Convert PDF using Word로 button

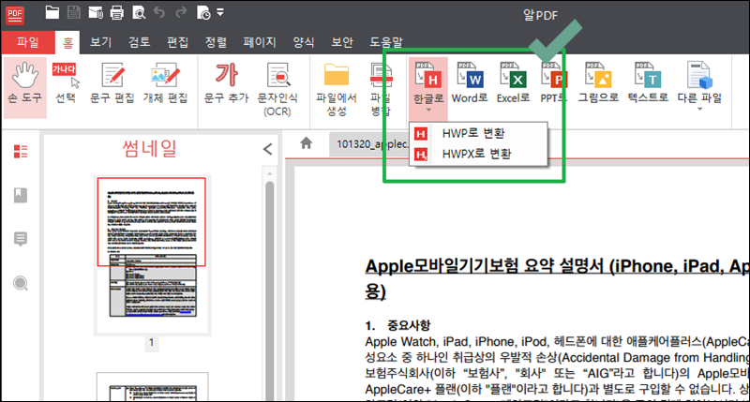click(470, 83)
